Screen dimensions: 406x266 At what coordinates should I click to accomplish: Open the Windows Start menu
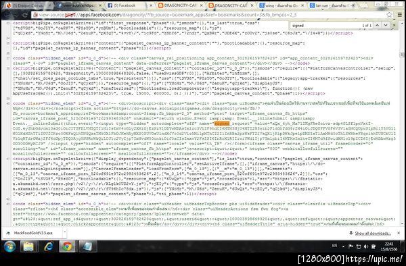point(9,246)
